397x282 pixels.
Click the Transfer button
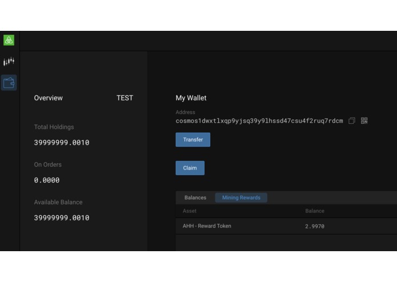[x=193, y=140]
